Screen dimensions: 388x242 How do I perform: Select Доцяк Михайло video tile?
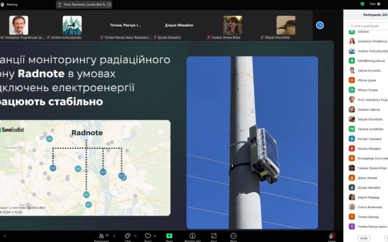(179, 25)
